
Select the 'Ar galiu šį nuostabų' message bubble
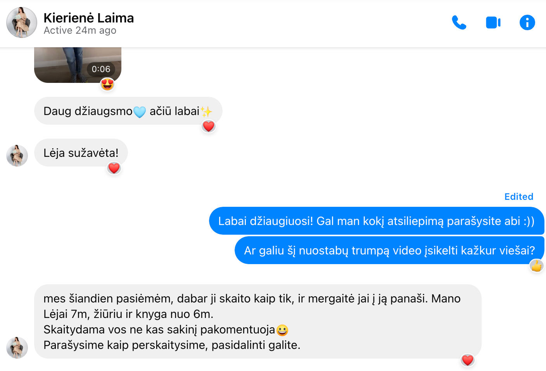(x=389, y=250)
